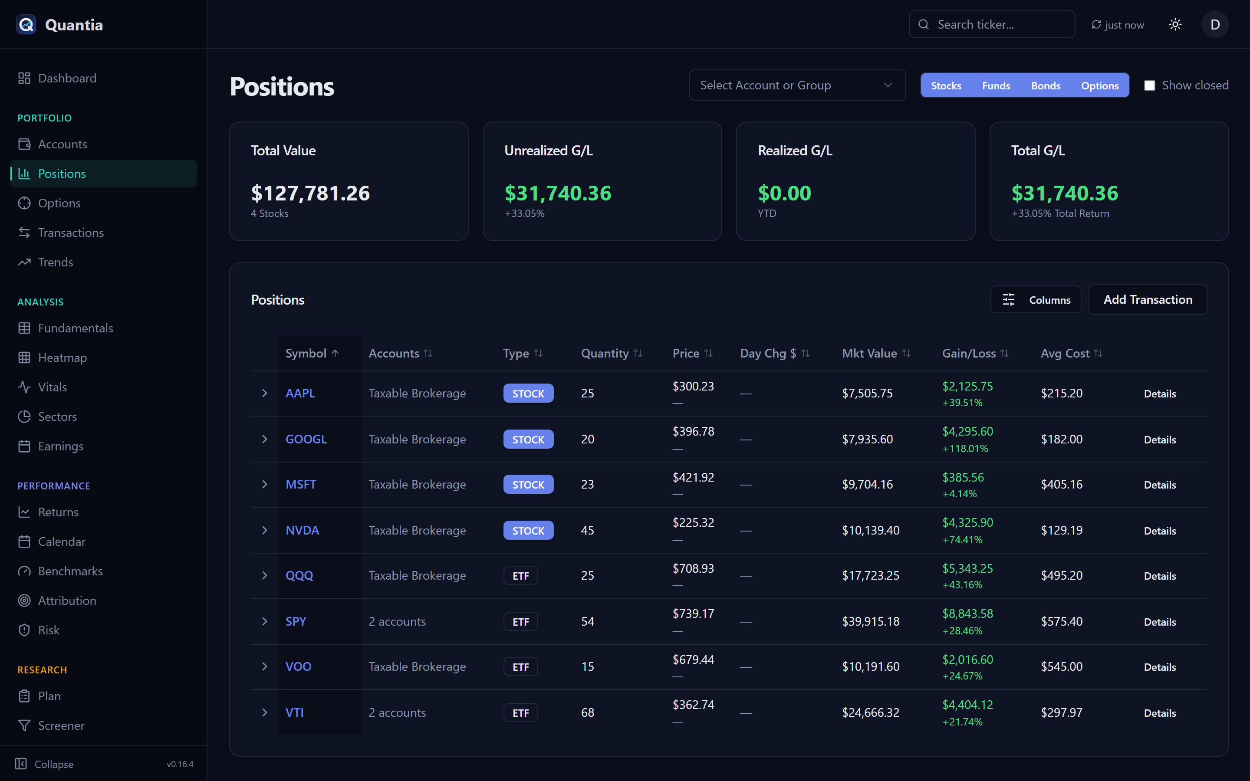Expand the GOOGL row

[264, 439]
